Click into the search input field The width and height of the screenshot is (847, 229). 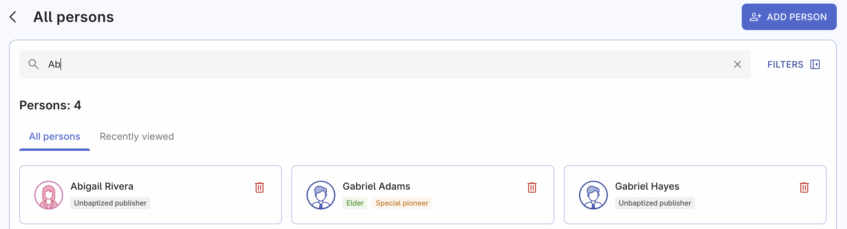[362, 64]
